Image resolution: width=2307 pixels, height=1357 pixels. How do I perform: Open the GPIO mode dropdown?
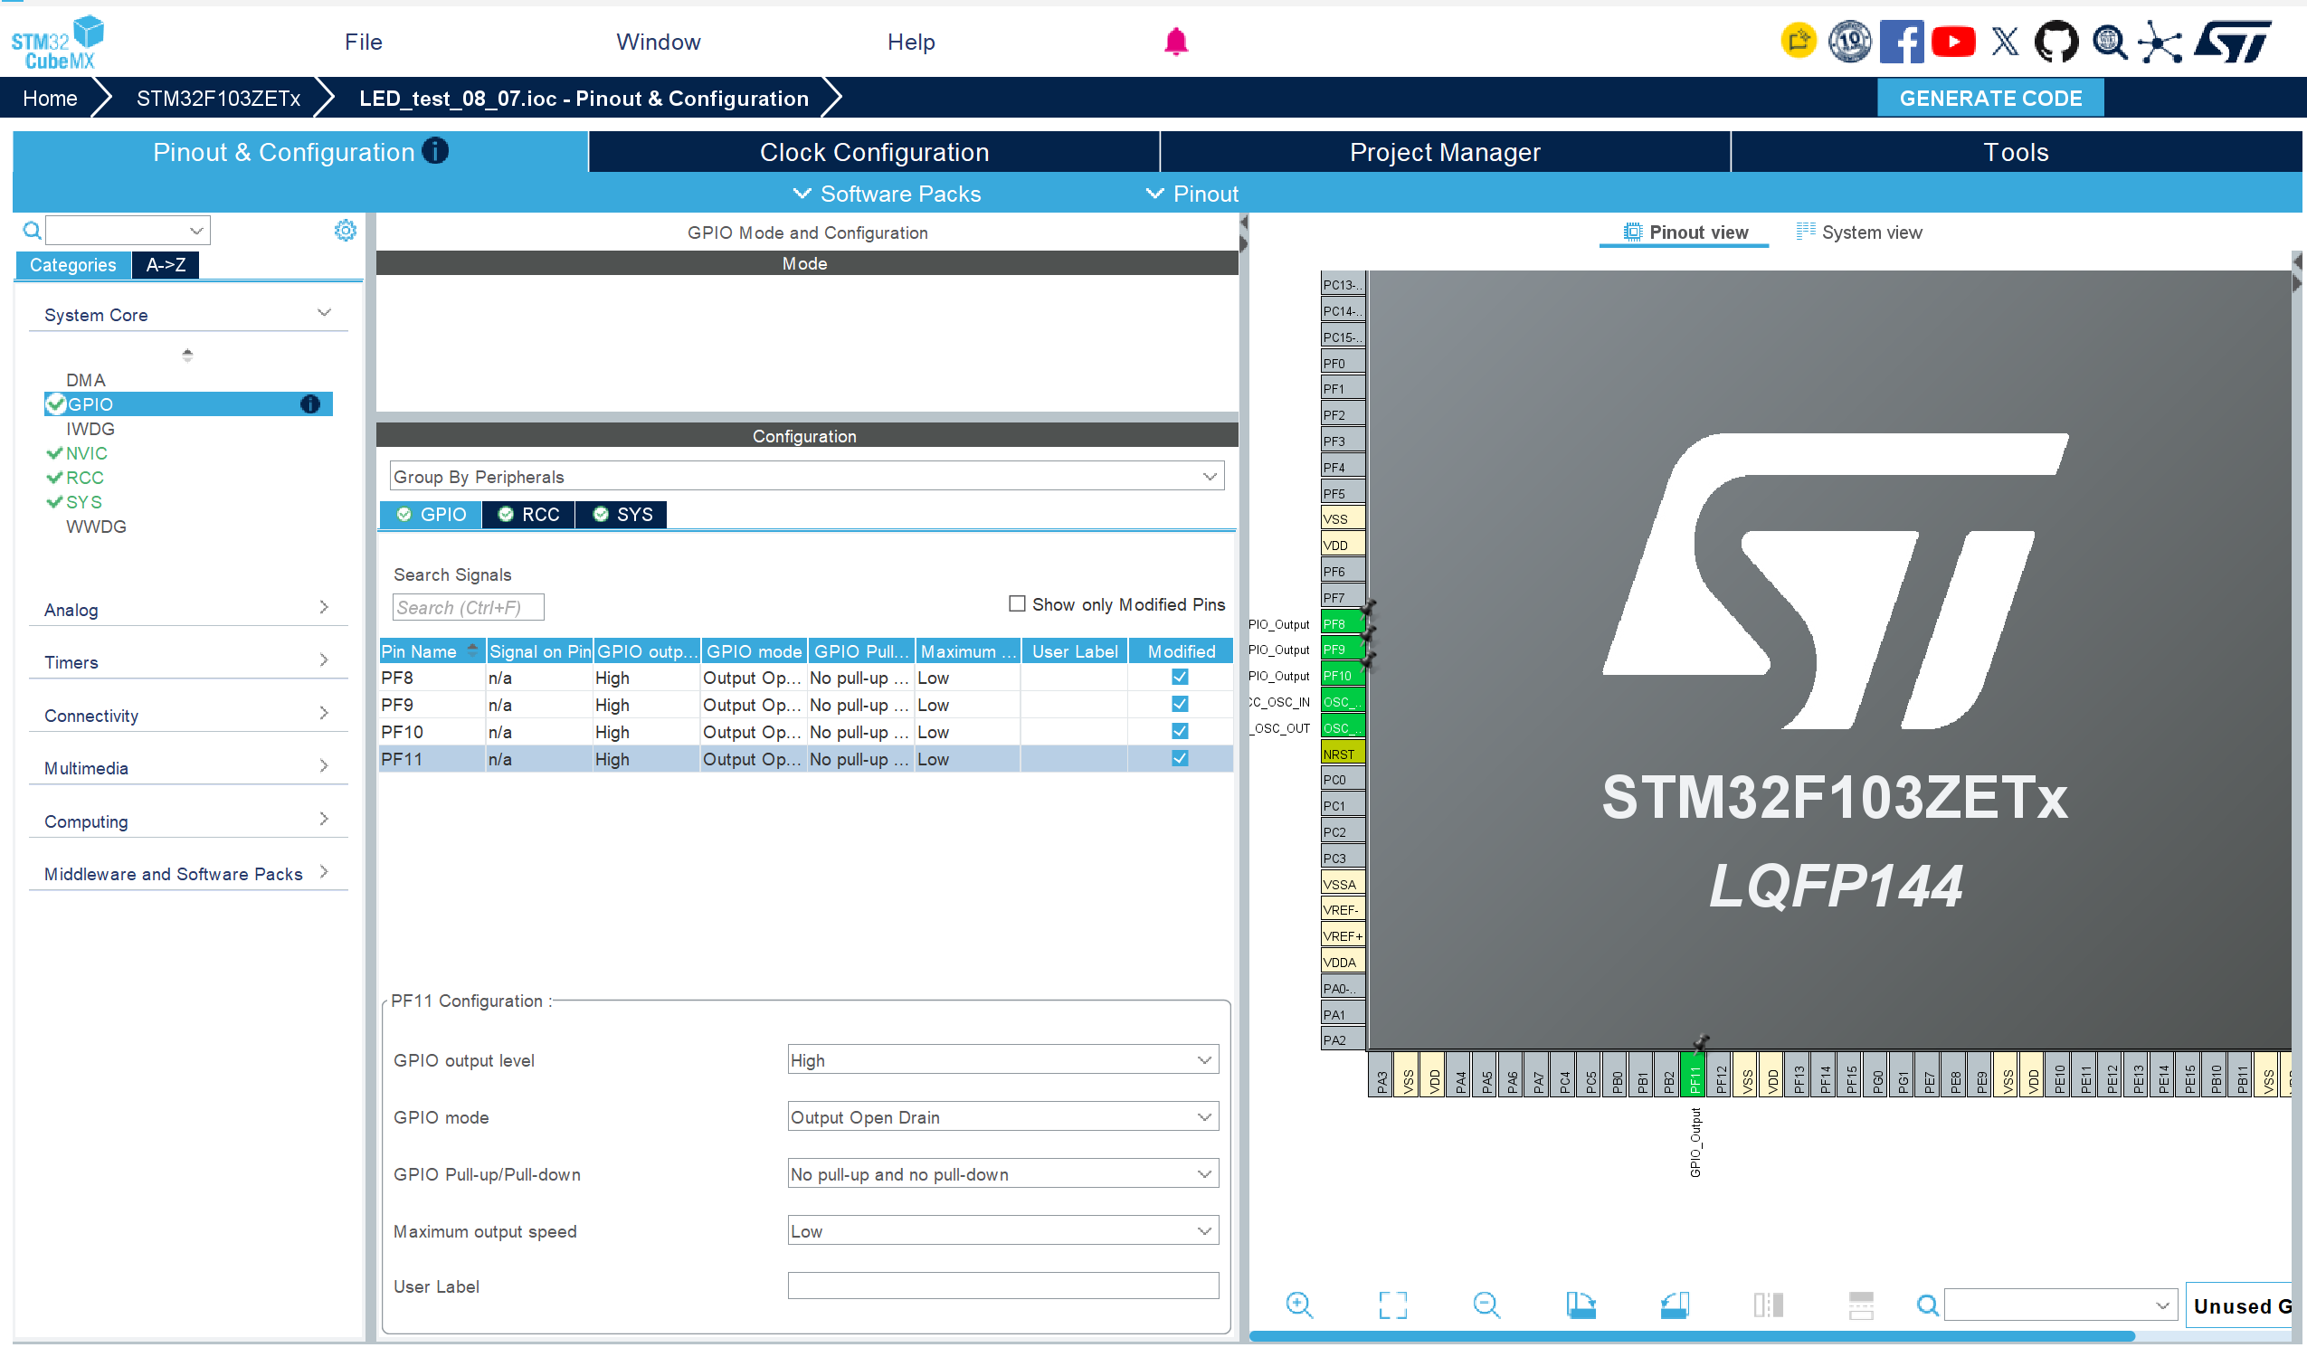tap(1002, 1116)
